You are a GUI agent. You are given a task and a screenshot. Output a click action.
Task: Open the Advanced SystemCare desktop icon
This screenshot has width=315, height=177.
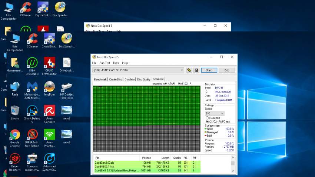pos(49,162)
